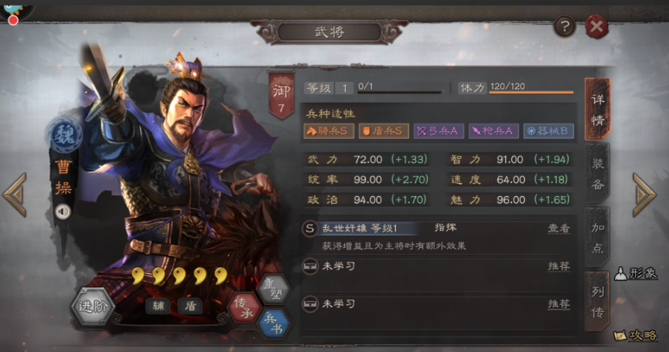Tap the 进阶 advancement hexagon

93,306
